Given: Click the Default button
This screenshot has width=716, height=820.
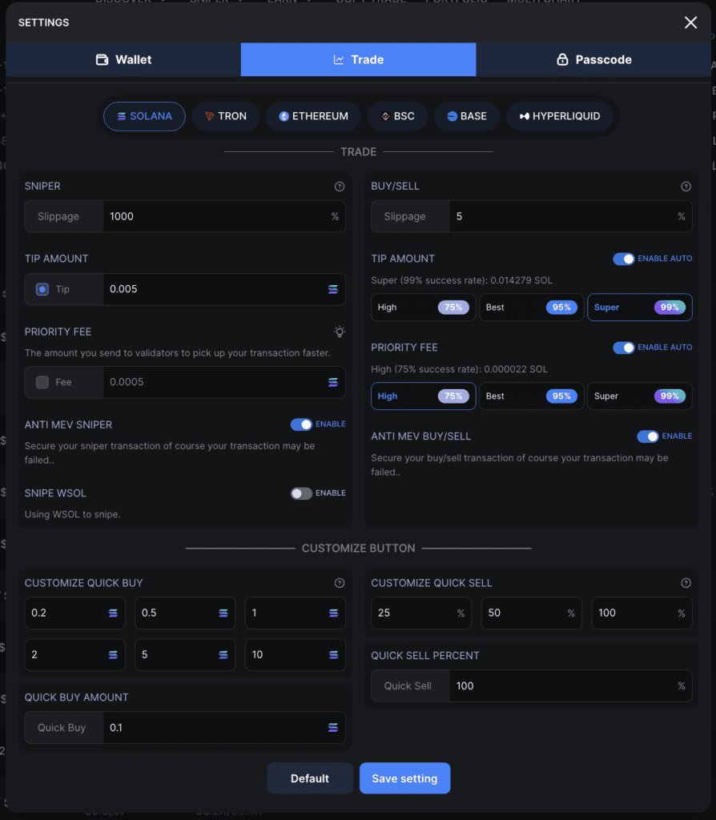Looking at the screenshot, I should click(310, 778).
